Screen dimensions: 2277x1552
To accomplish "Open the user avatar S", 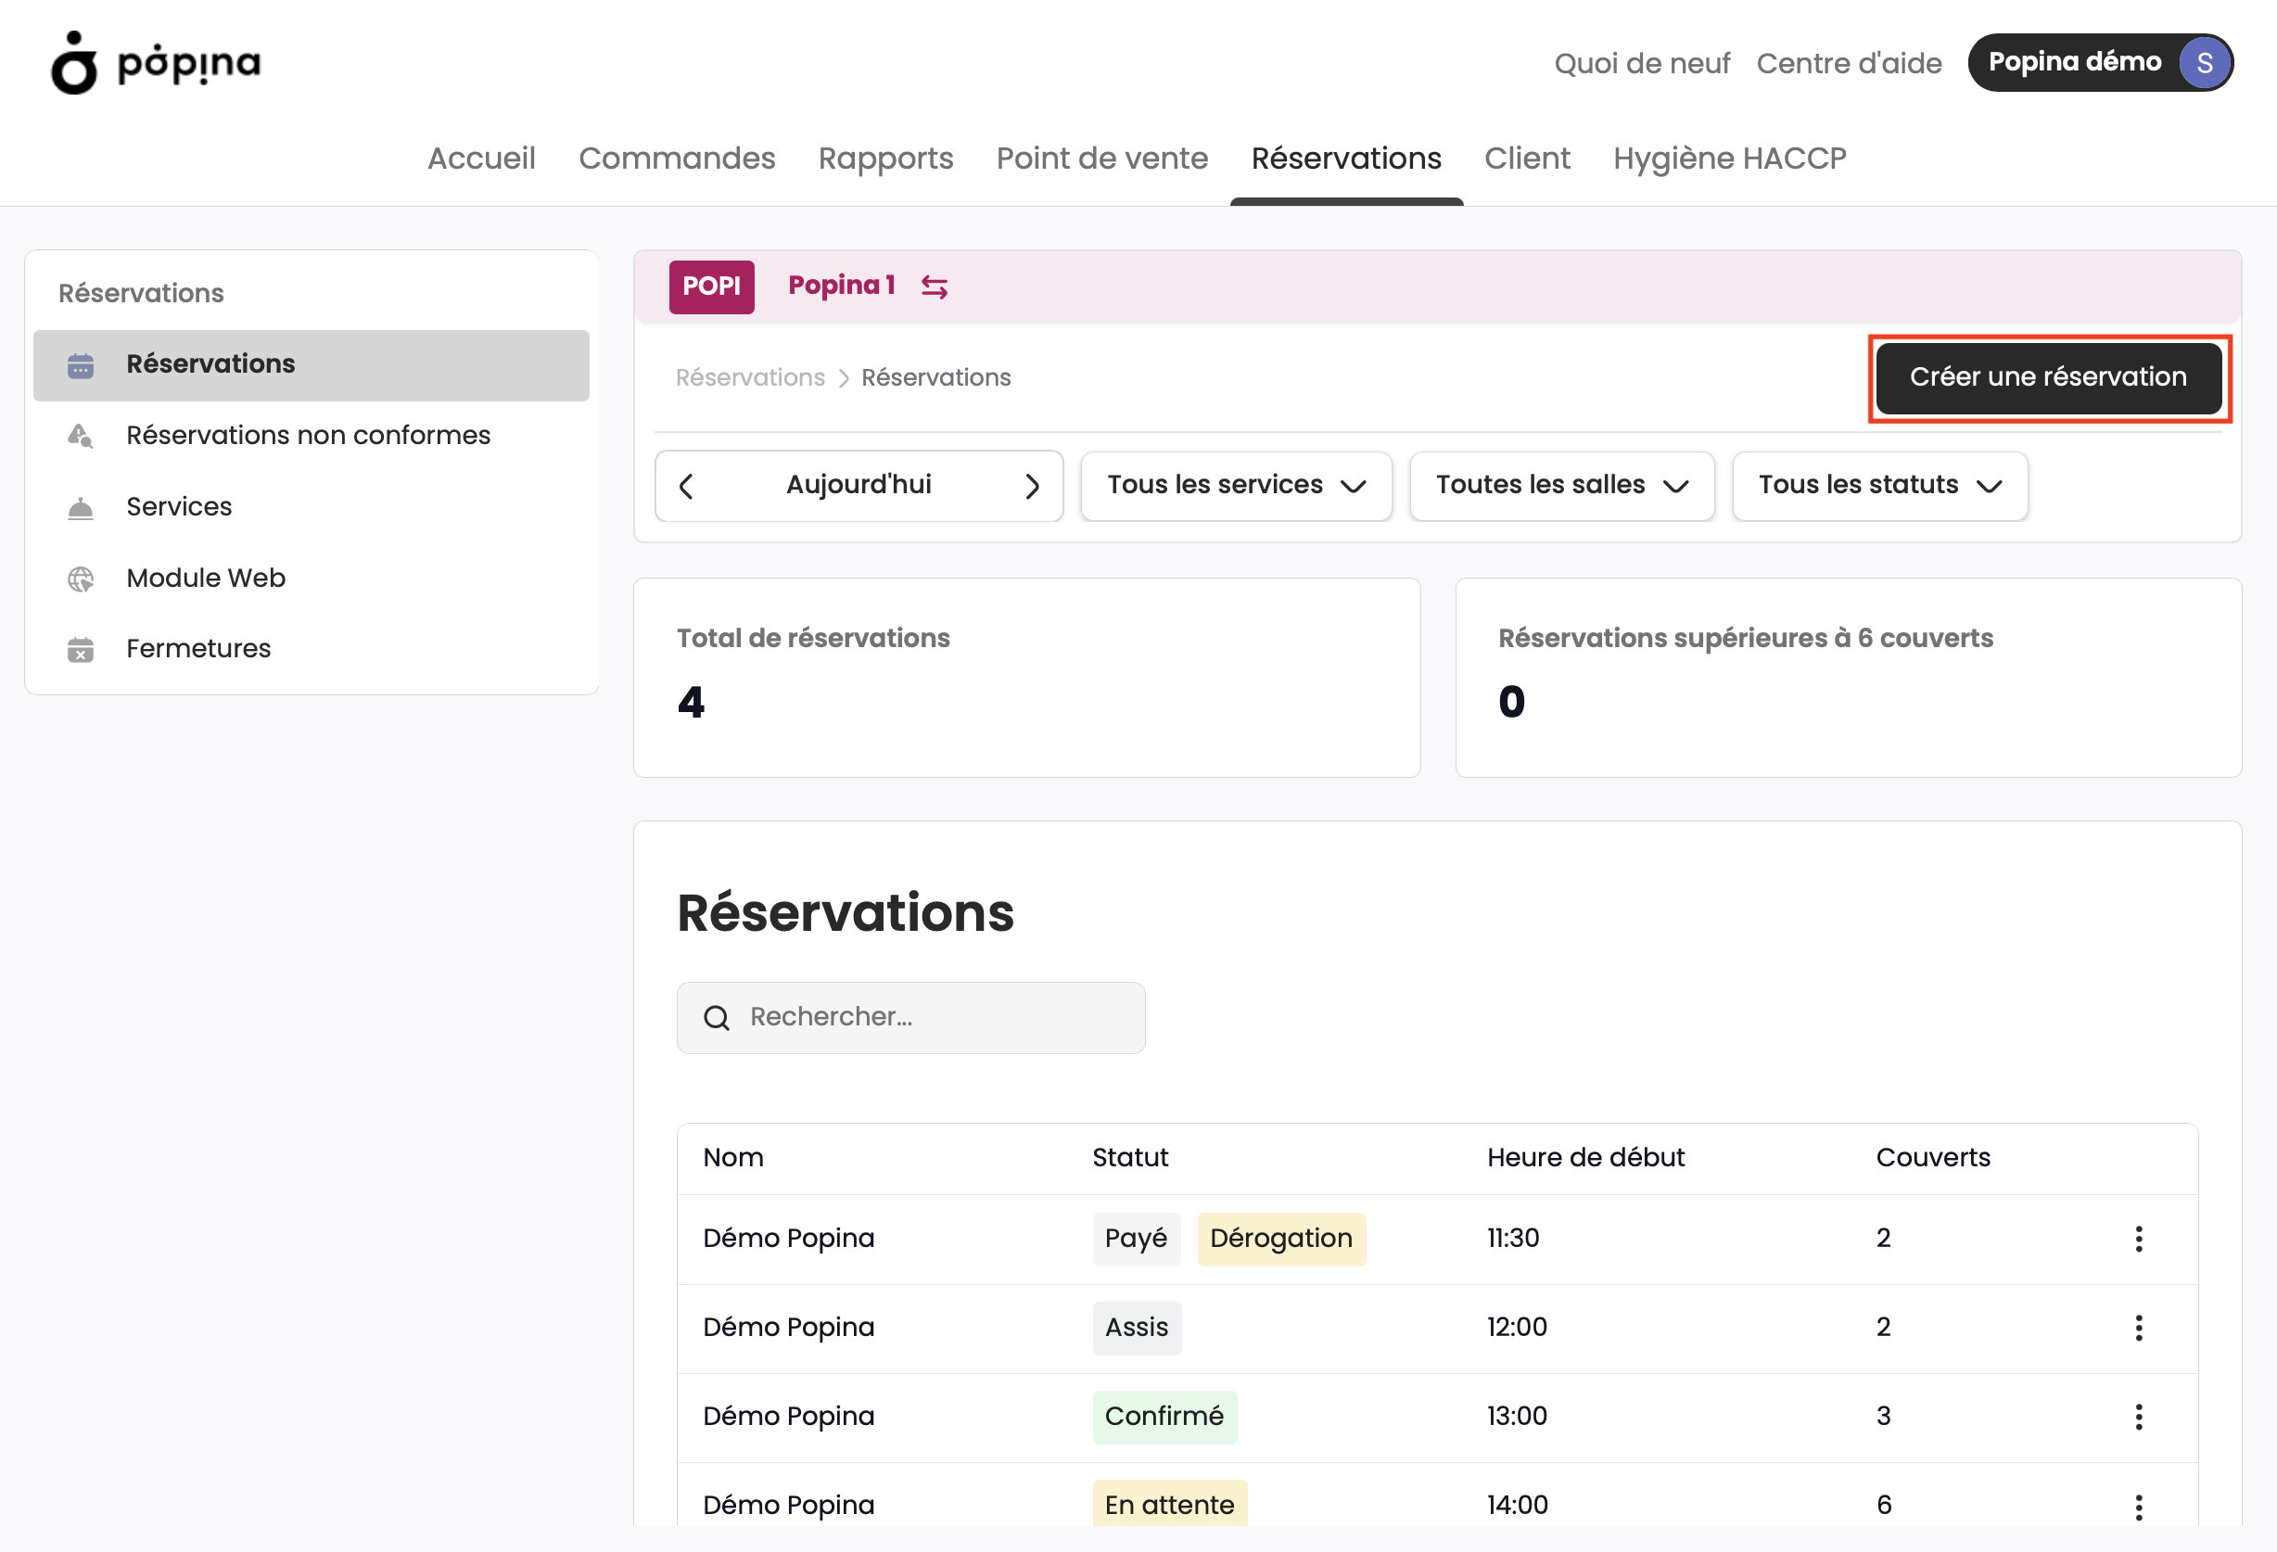I will pos(2204,63).
